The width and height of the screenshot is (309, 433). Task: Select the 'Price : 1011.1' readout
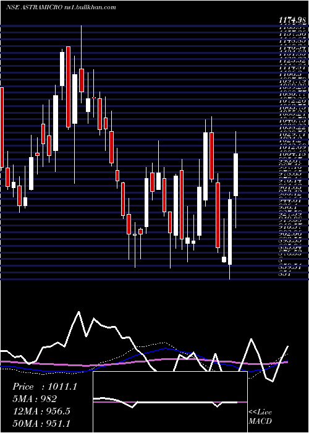point(44,387)
